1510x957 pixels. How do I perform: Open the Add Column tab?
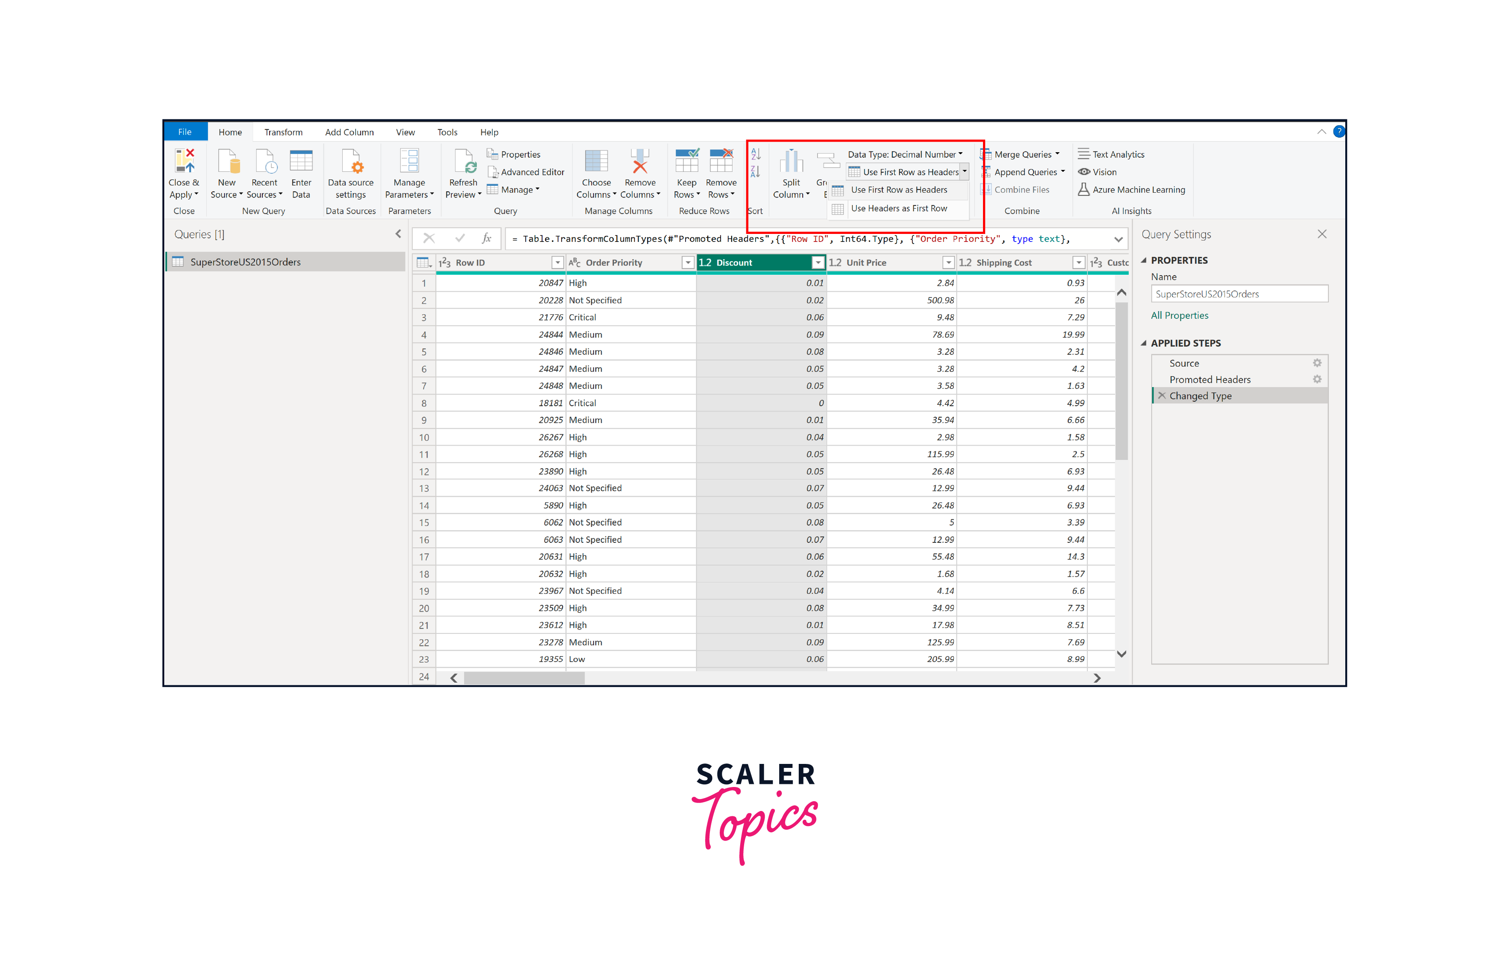pyautogui.click(x=349, y=132)
